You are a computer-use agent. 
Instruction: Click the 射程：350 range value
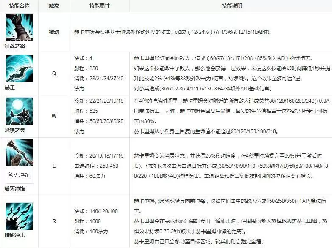point(86,68)
